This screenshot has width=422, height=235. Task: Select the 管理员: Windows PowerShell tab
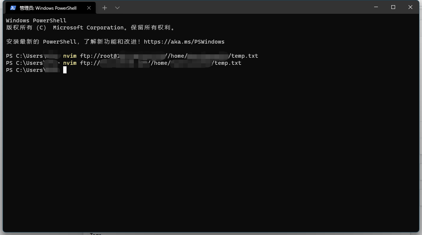[x=50, y=8]
